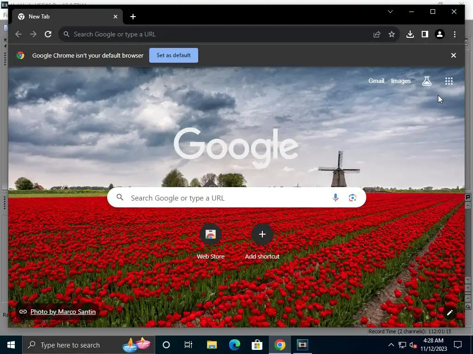Start voice search with microphone icon
Viewport: 473px width, 354px height.
pyautogui.click(x=335, y=197)
